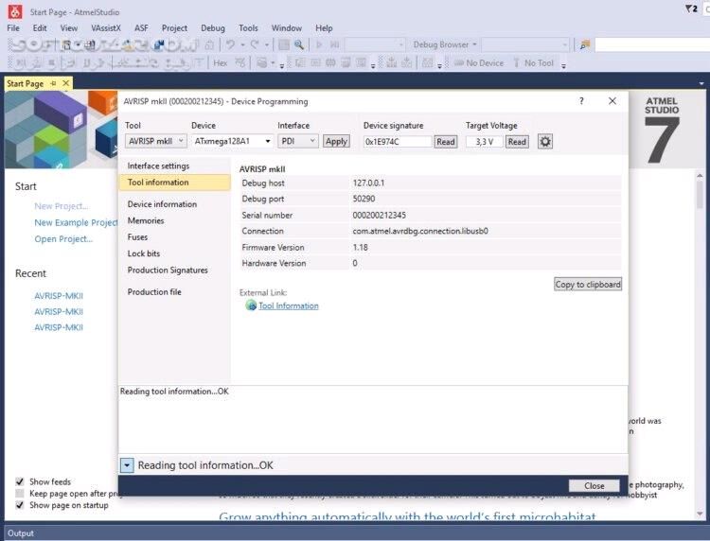710x541 pixels.
Task: Click the No Tool hammer icon
Action: (x=516, y=63)
